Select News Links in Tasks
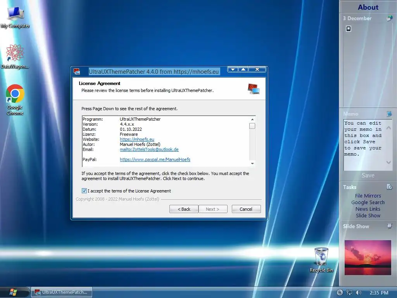Image resolution: width=397 pixels, height=298 pixels. click(x=368, y=209)
